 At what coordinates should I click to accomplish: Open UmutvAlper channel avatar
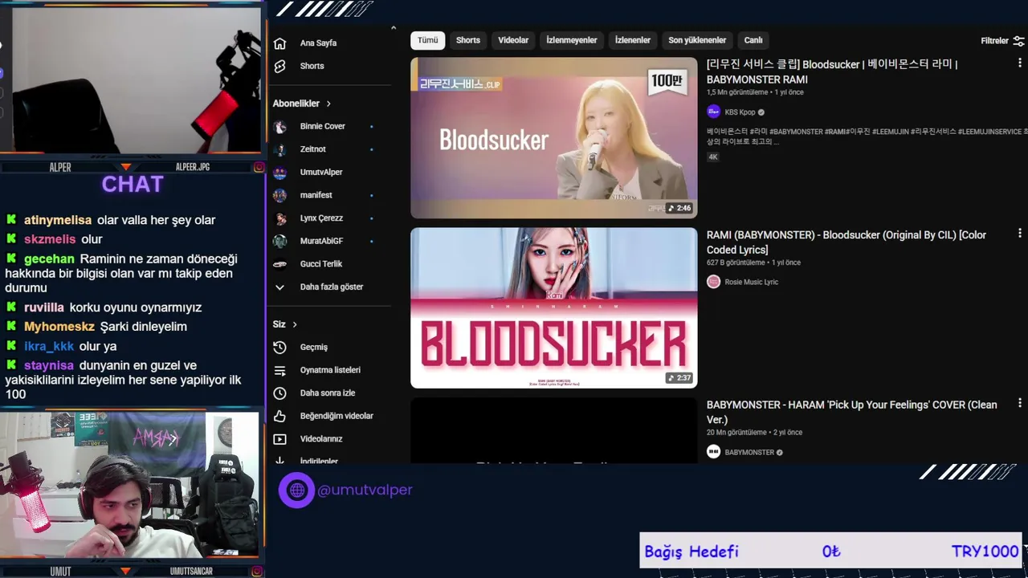279,172
